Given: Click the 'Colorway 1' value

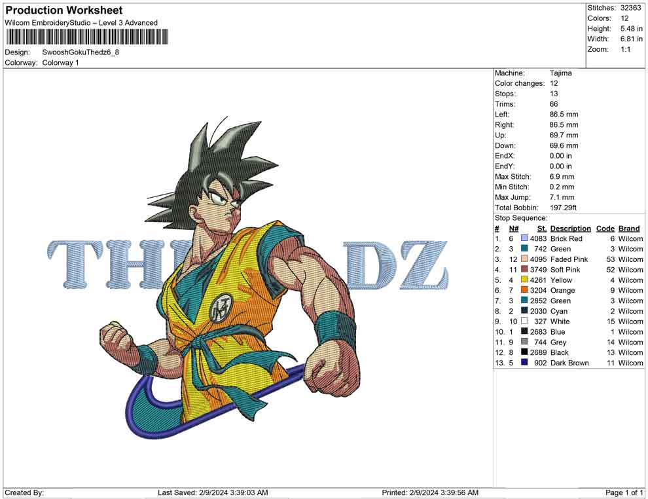Looking at the screenshot, I should coord(60,63).
